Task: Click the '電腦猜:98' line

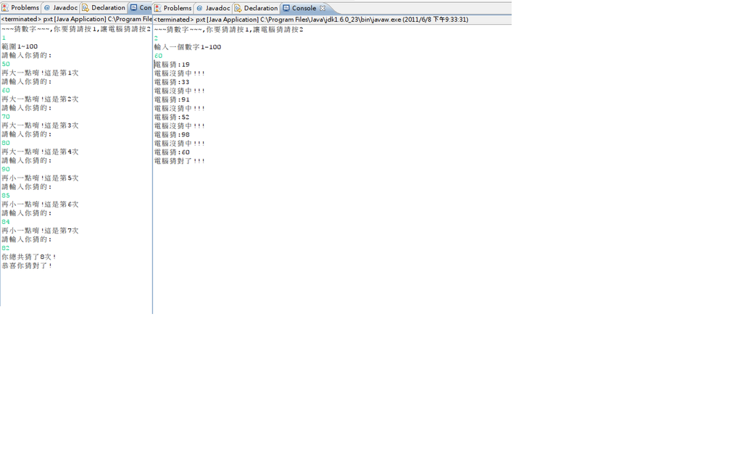Action: coord(172,134)
